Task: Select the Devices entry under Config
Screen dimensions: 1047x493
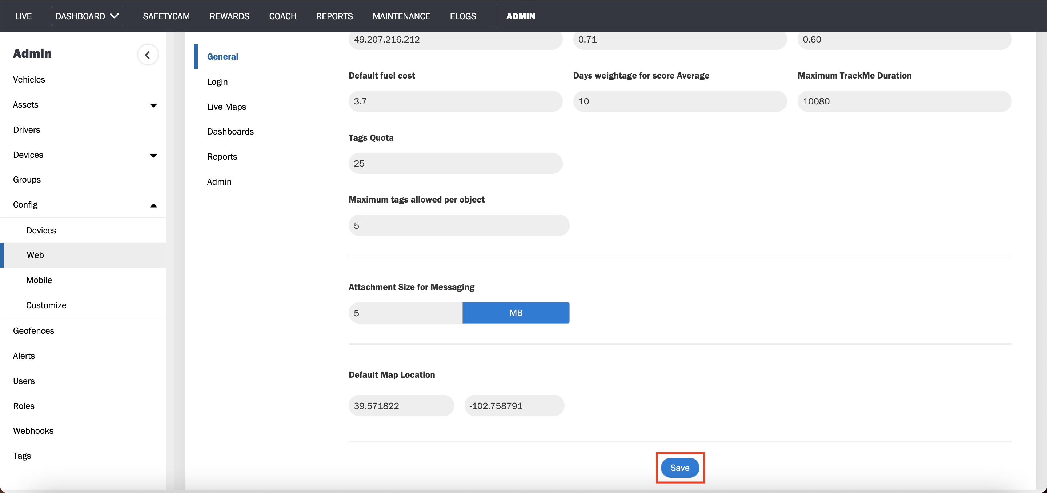Action: (x=41, y=230)
